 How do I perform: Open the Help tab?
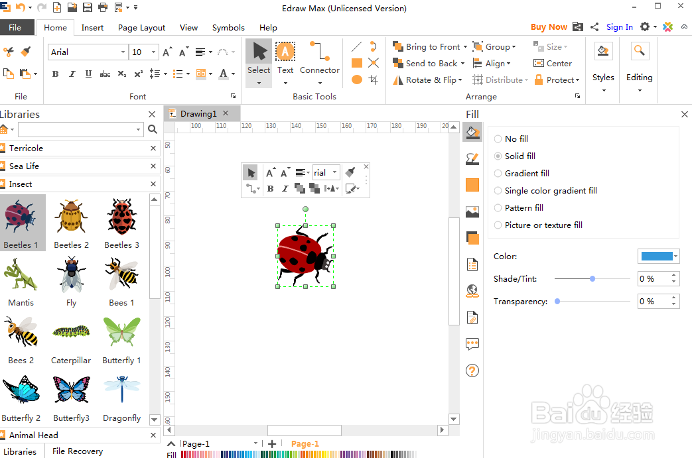(x=268, y=27)
